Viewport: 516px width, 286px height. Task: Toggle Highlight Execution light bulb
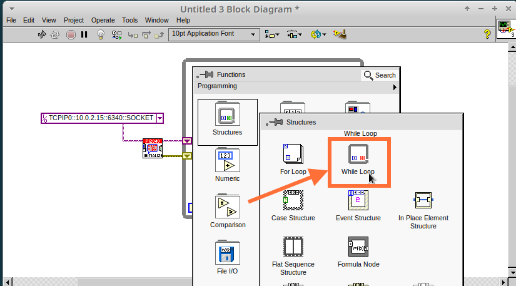[x=101, y=34]
